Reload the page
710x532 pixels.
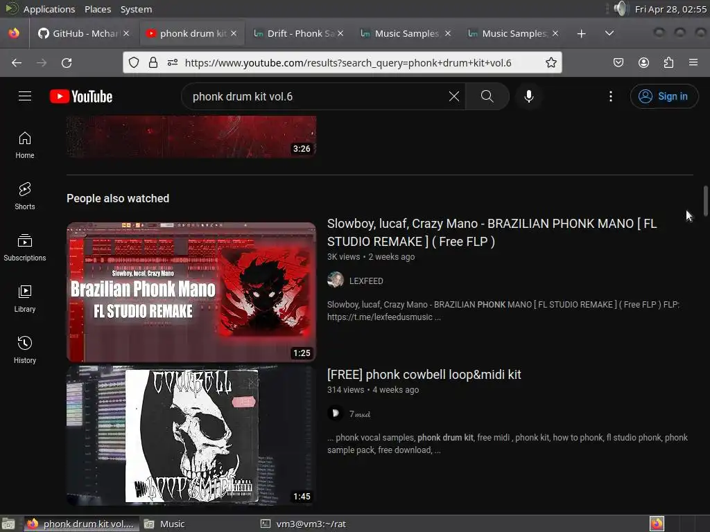[67, 63]
